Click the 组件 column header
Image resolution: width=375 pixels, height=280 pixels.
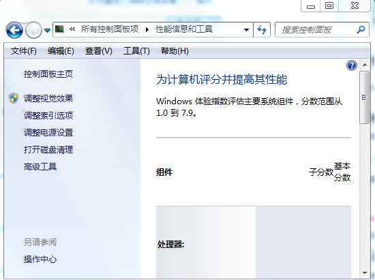(164, 172)
